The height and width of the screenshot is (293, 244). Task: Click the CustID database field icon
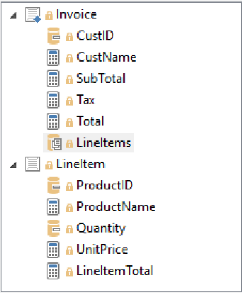pos(54,36)
